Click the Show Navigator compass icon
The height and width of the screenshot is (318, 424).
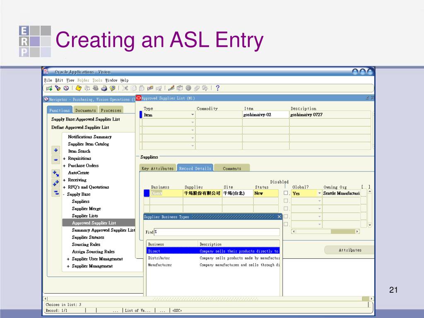pyautogui.click(x=66, y=88)
